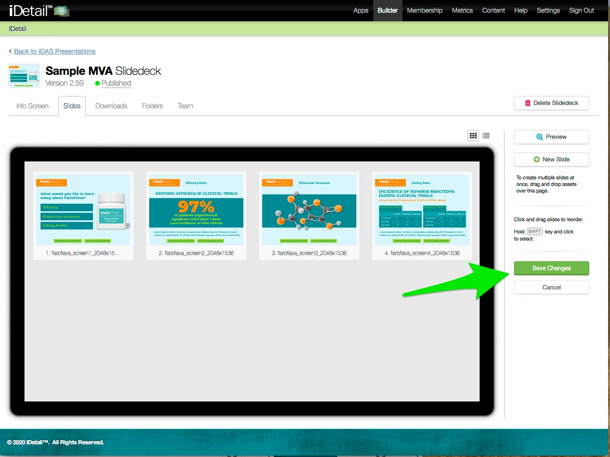Click the Delete Slidedeck button
Image resolution: width=610 pixels, height=457 pixels.
tap(552, 103)
